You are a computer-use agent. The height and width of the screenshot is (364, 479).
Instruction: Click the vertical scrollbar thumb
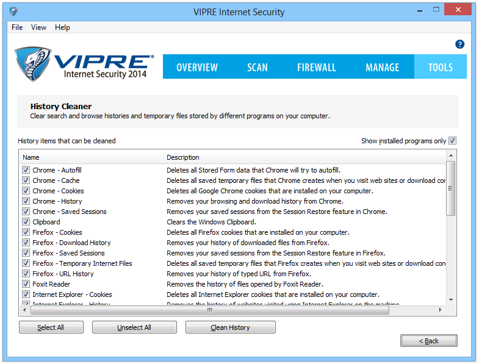point(451,188)
